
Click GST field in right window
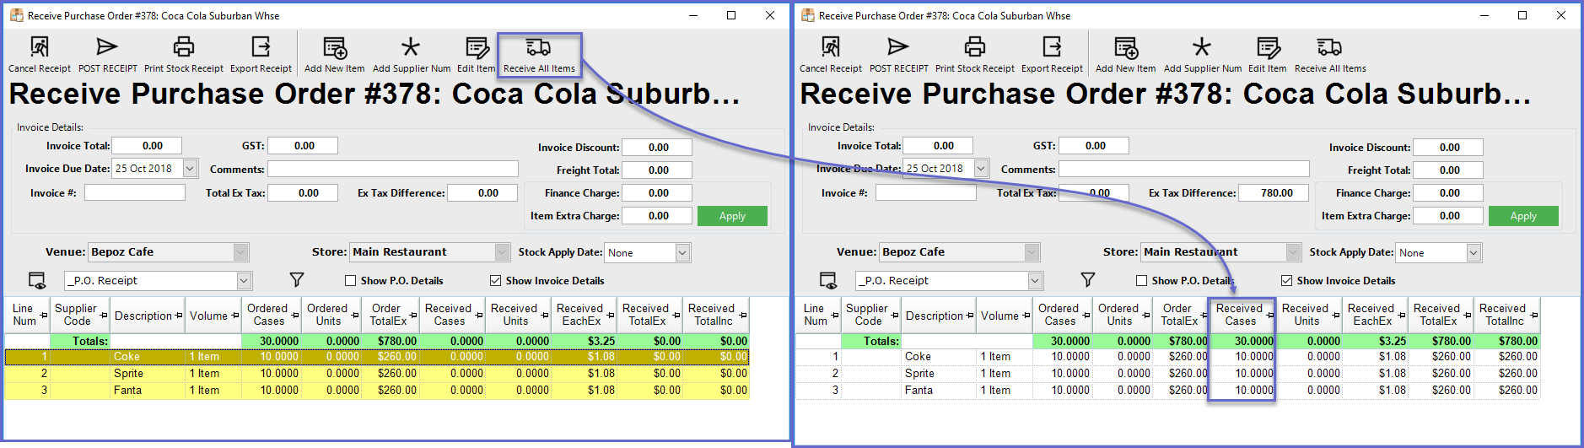1094,146
